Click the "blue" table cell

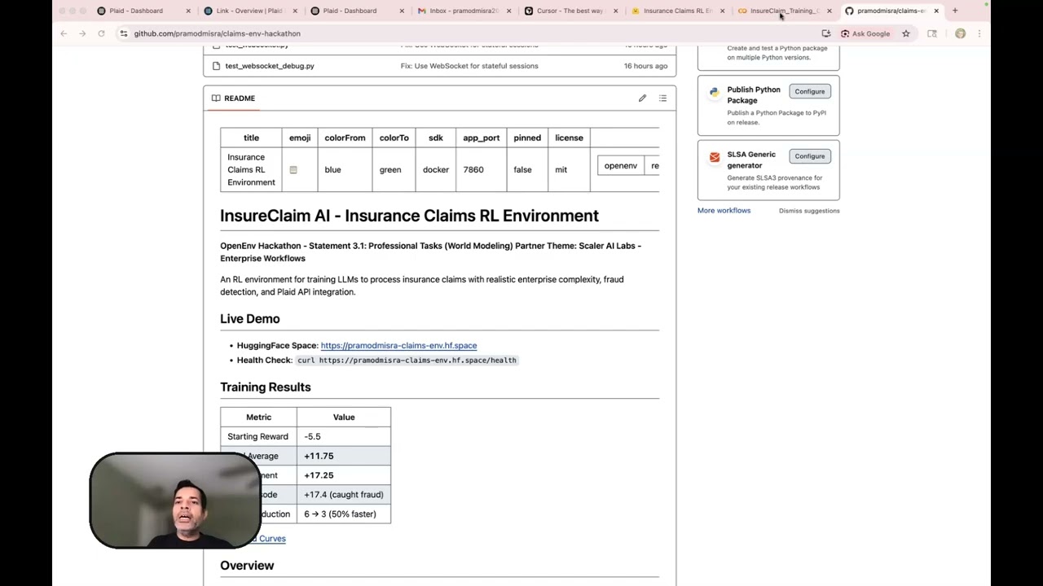pyautogui.click(x=345, y=169)
